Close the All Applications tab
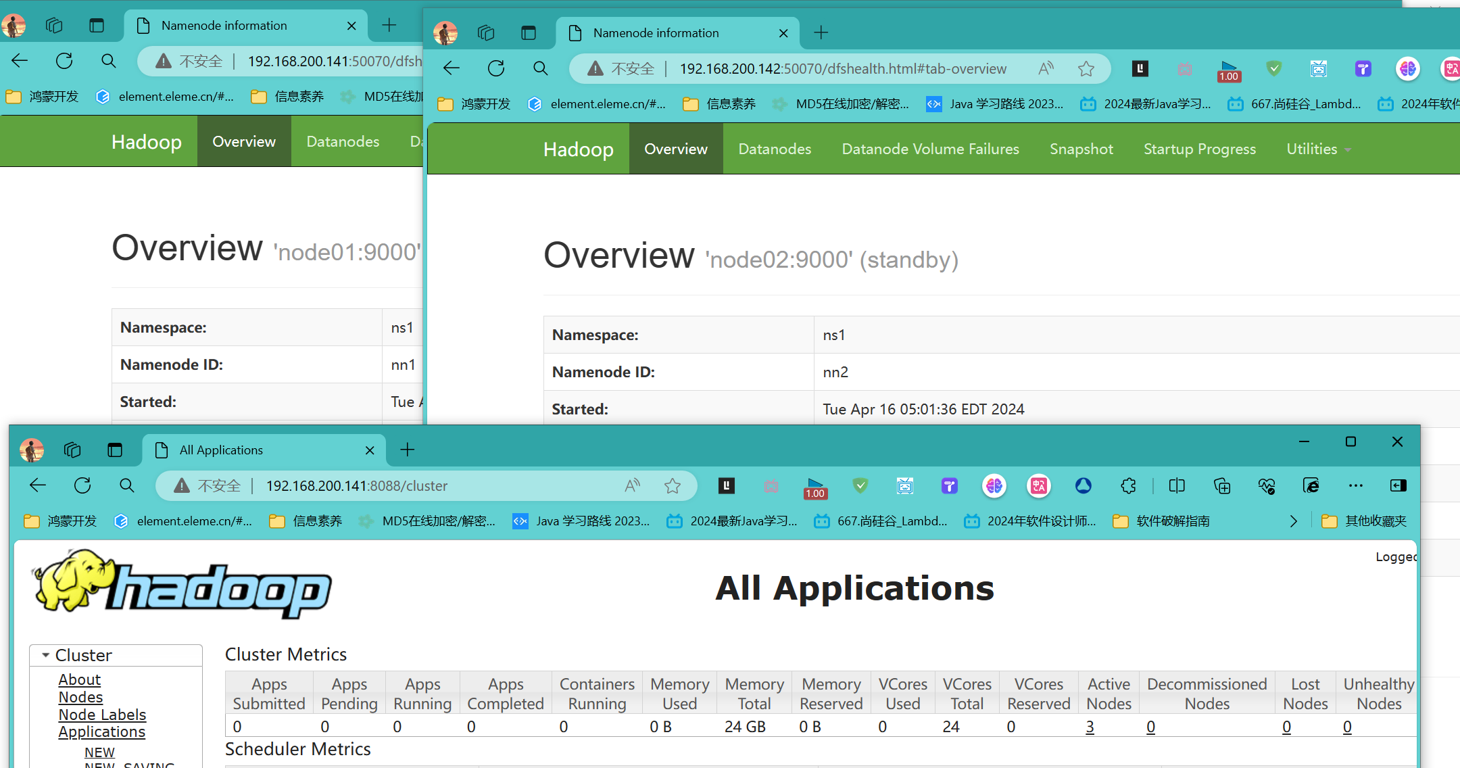Viewport: 1460px width, 768px height. click(370, 450)
